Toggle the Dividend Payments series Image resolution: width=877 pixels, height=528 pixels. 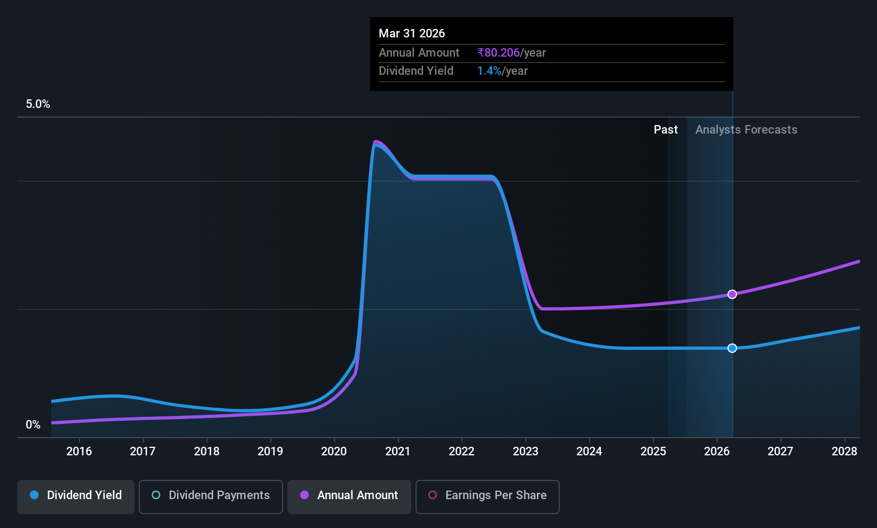(211, 497)
